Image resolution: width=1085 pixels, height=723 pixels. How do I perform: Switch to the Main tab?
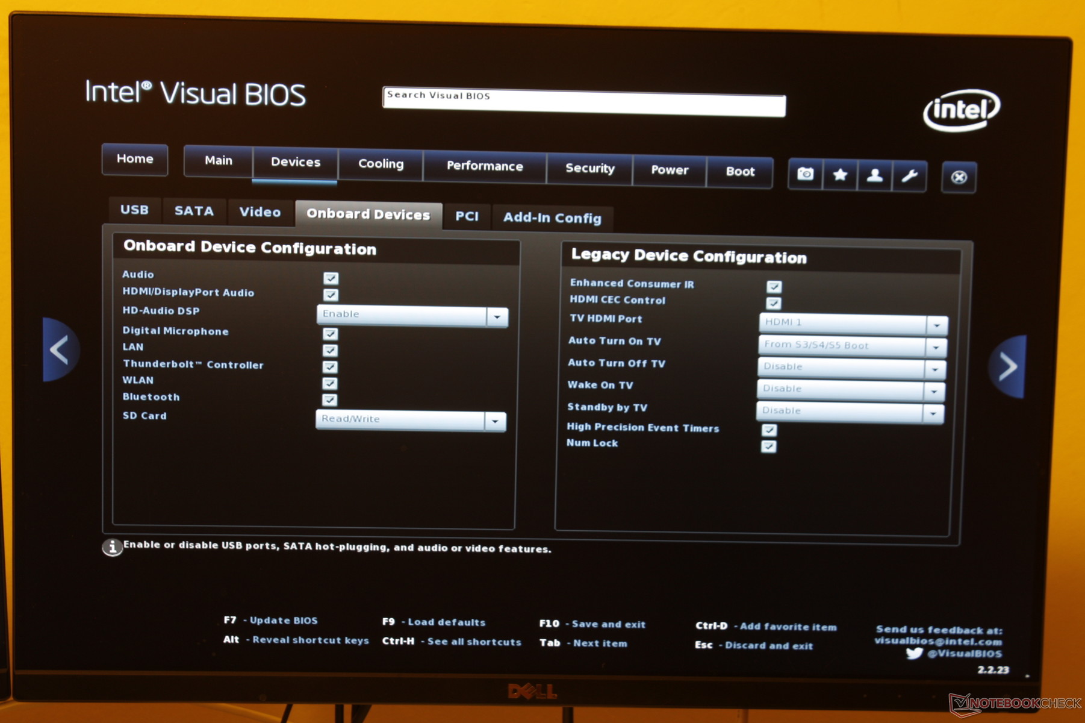[x=218, y=161]
